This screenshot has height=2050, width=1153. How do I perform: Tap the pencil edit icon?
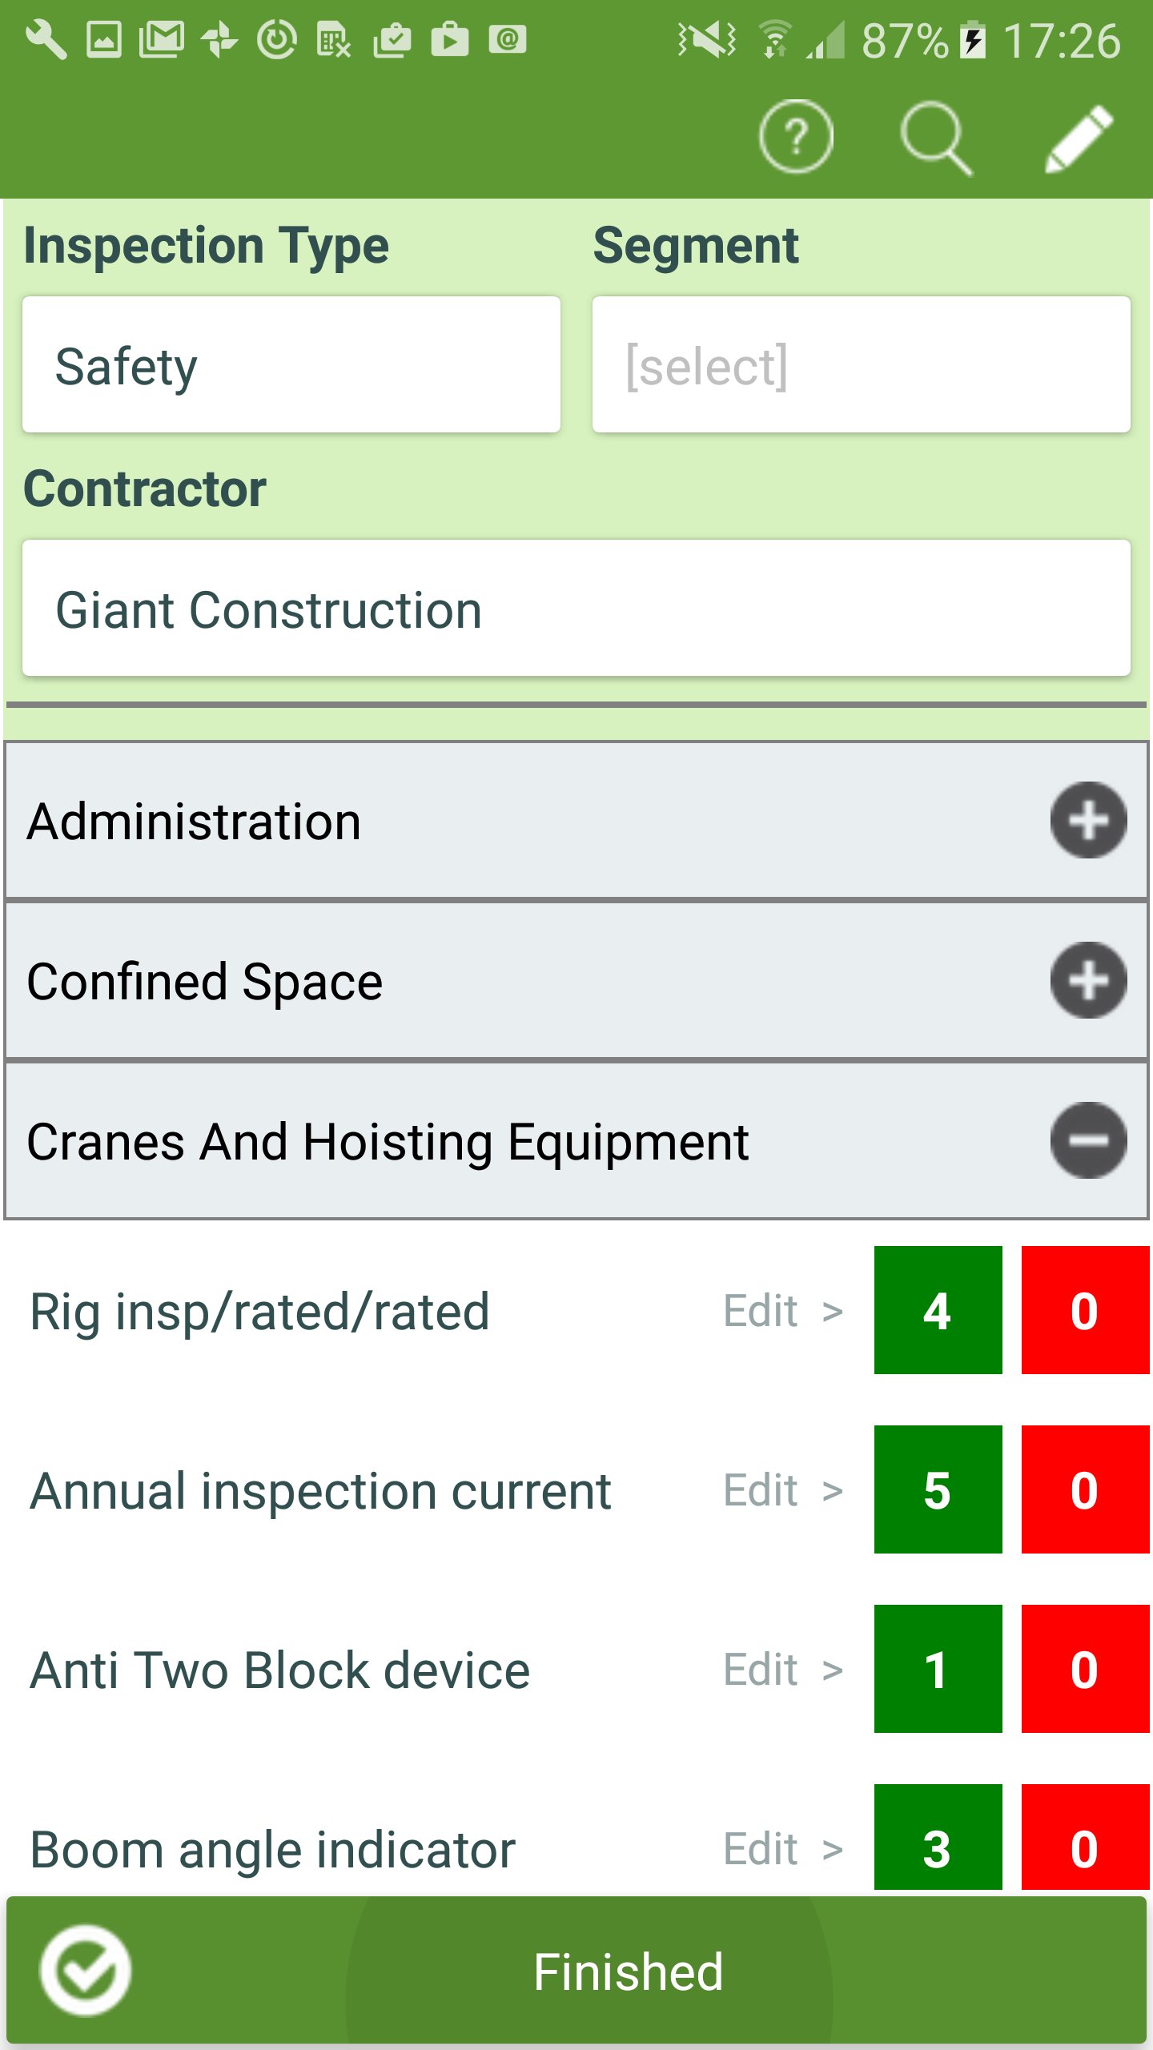pyautogui.click(x=1078, y=137)
